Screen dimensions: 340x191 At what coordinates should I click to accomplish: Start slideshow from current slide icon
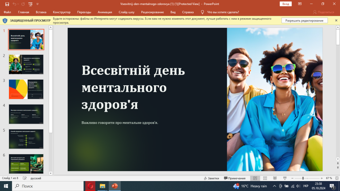coord(30,4)
